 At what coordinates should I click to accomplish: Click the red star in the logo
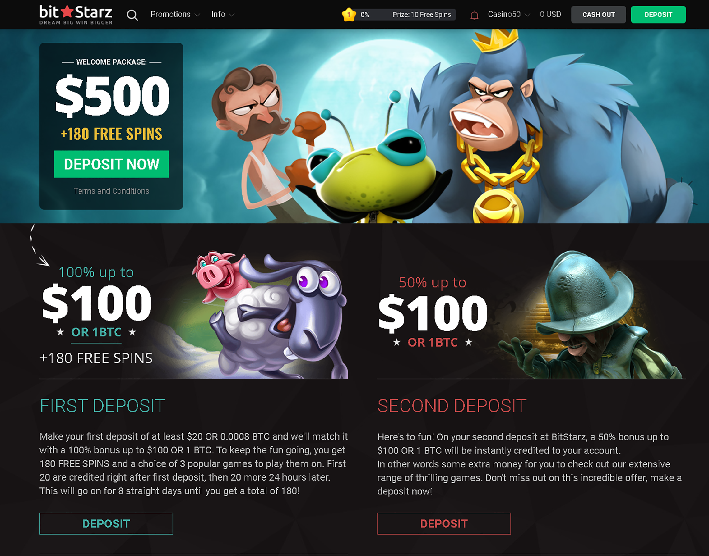pos(67,11)
